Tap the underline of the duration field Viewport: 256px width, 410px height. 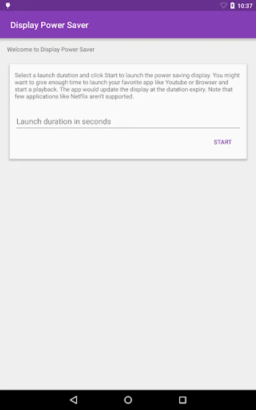pos(128,128)
